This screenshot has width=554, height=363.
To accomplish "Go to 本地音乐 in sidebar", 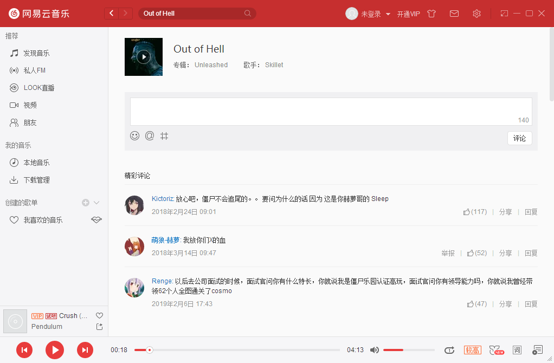I will 35,162.
